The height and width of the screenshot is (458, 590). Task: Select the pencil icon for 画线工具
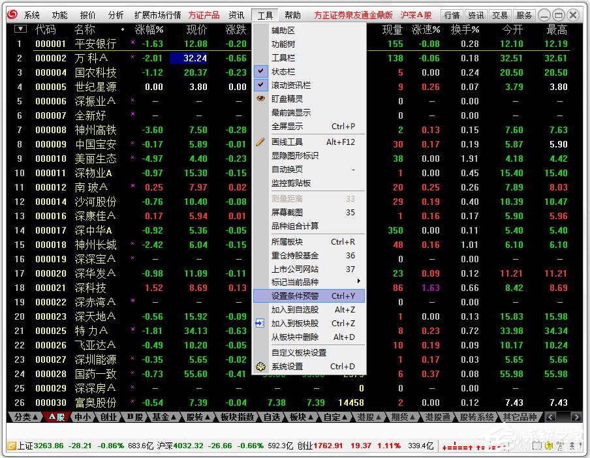tap(260, 142)
